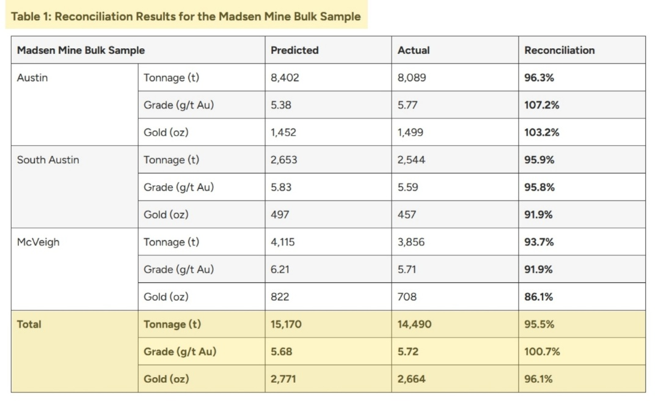Click South Austin actual tonnage 2,544
661x404 pixels.
[411, 160]
